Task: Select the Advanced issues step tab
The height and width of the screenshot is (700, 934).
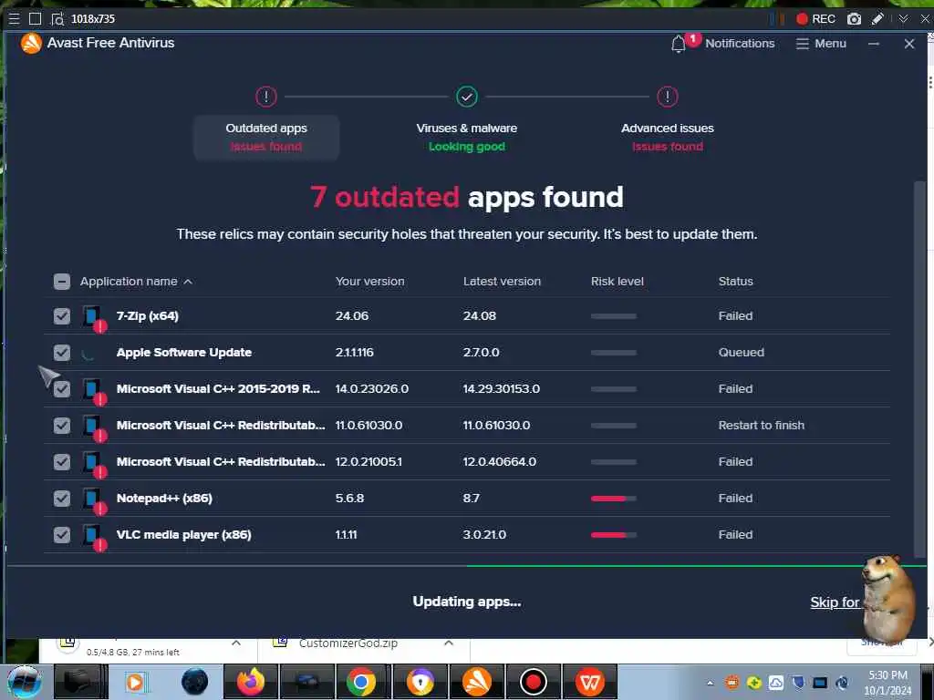Action: 668,138
